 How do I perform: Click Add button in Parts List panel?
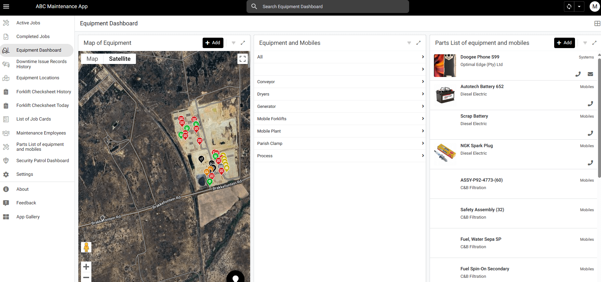(x=564, y=43)
